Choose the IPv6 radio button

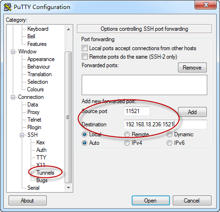(169, 143)
